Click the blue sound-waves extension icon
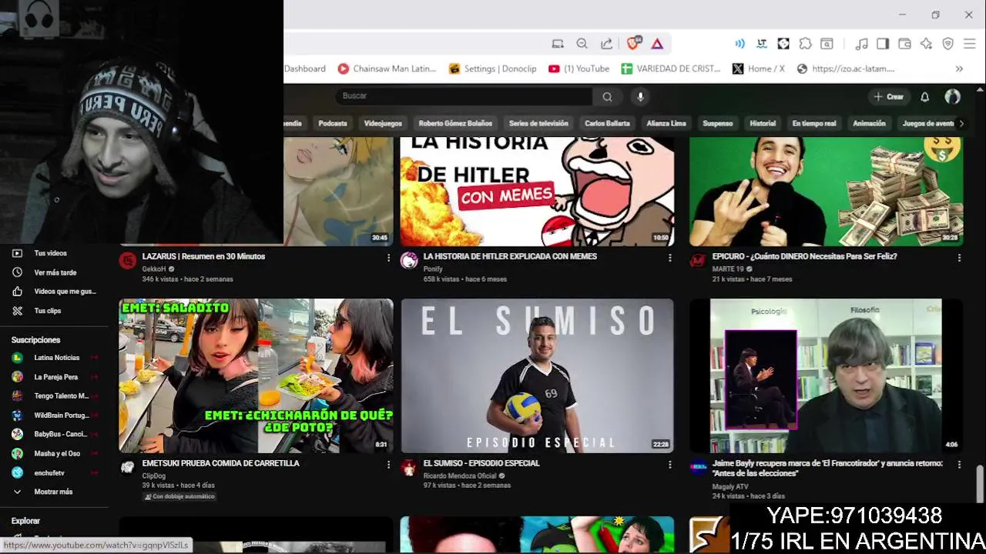Image resolution: width=986 pixels, height=554 pixels. pos(739,44)
